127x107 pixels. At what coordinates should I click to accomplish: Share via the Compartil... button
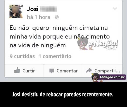103,71
